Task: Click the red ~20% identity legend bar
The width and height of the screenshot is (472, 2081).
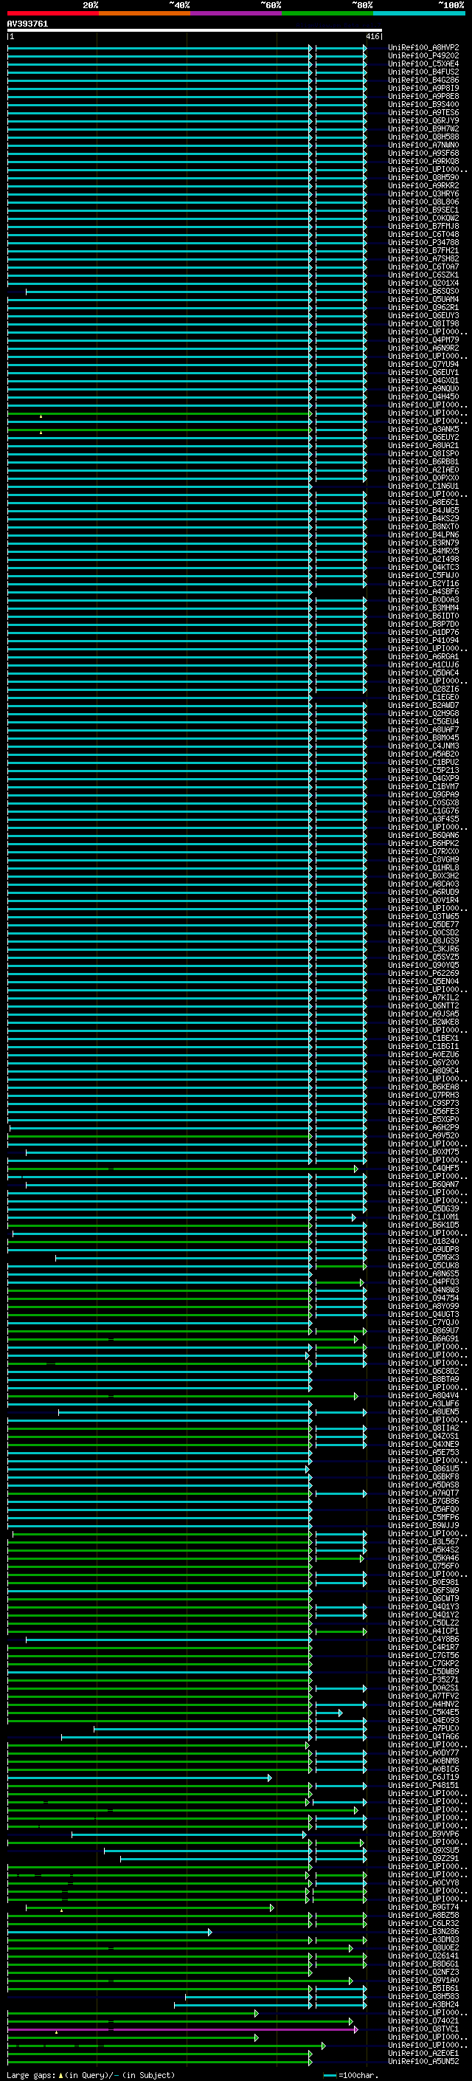Action: pos(52,13)
